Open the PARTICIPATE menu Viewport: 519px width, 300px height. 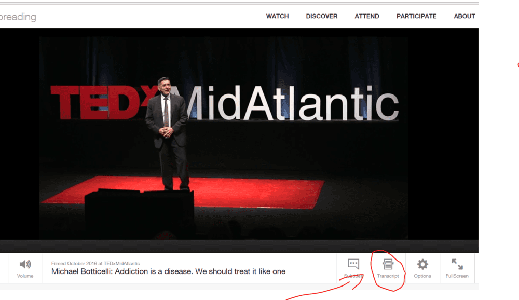(416, 16)
